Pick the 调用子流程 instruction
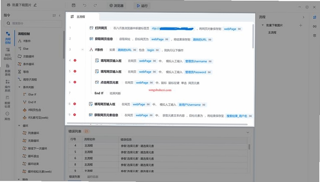Image resolution: width=320 pixels, height=182 pixels. (27, 79)
